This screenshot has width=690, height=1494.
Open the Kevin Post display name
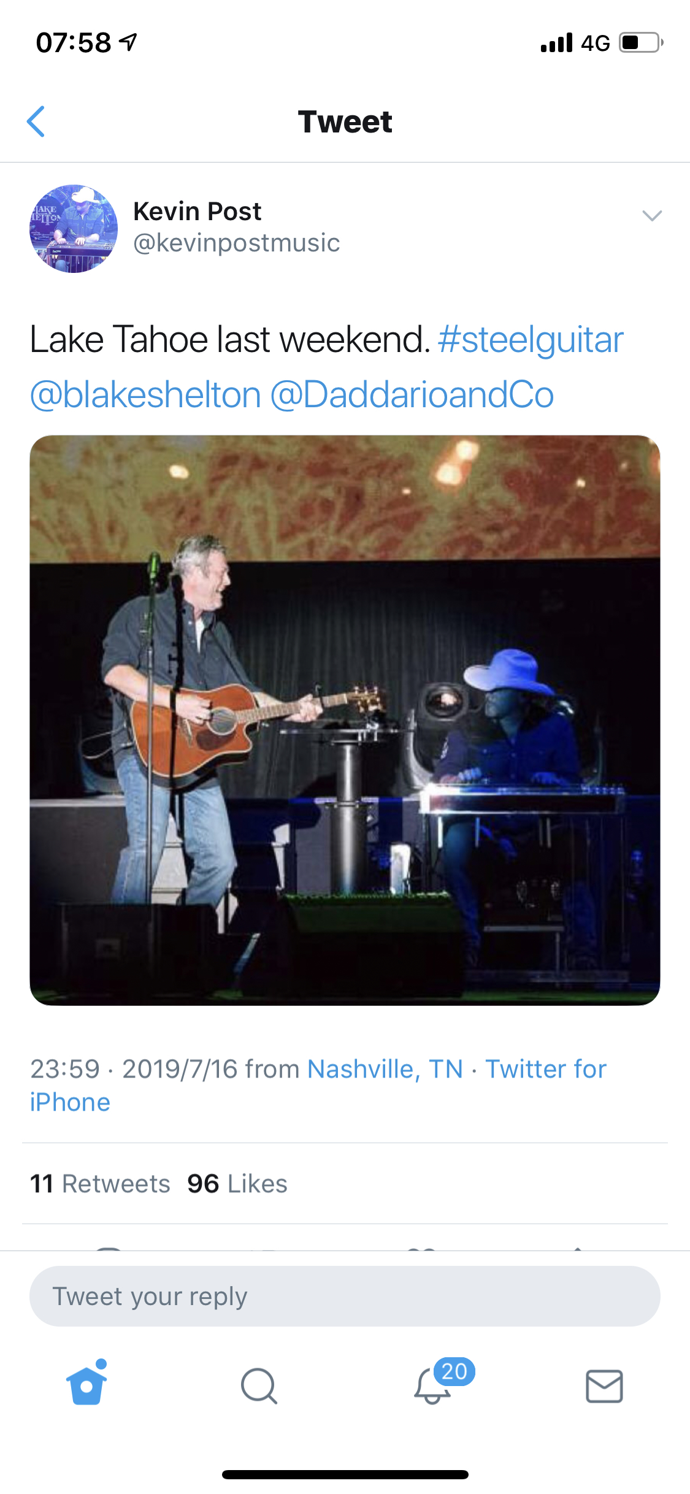197,212
